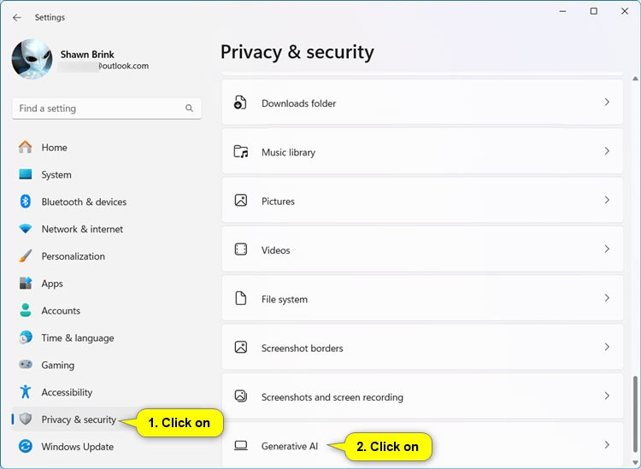Select Privacy & security in sidebar
This screenshot has width=641, height=469.
[x=78, y=419]
